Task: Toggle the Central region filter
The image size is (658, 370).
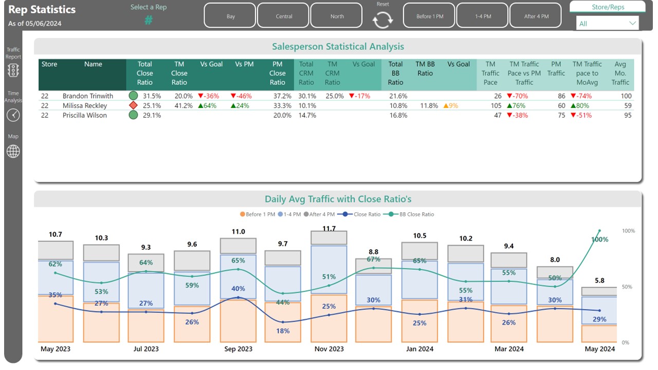Action: point(284,16)
